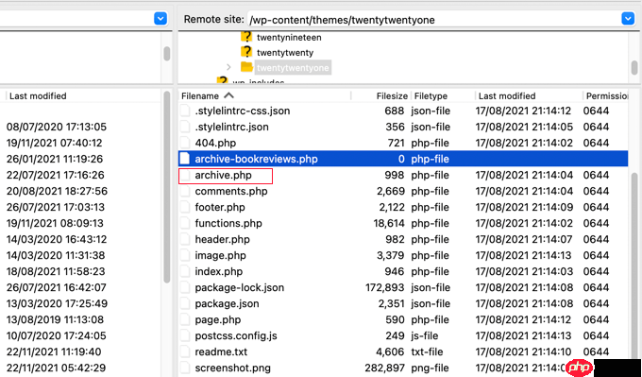Click the header.php file icon
The height and width of the screenshot is (377, 642).
coord(185,239)
